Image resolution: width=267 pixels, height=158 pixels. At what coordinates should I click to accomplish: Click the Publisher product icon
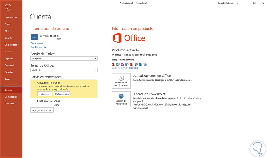click(136, 64)
